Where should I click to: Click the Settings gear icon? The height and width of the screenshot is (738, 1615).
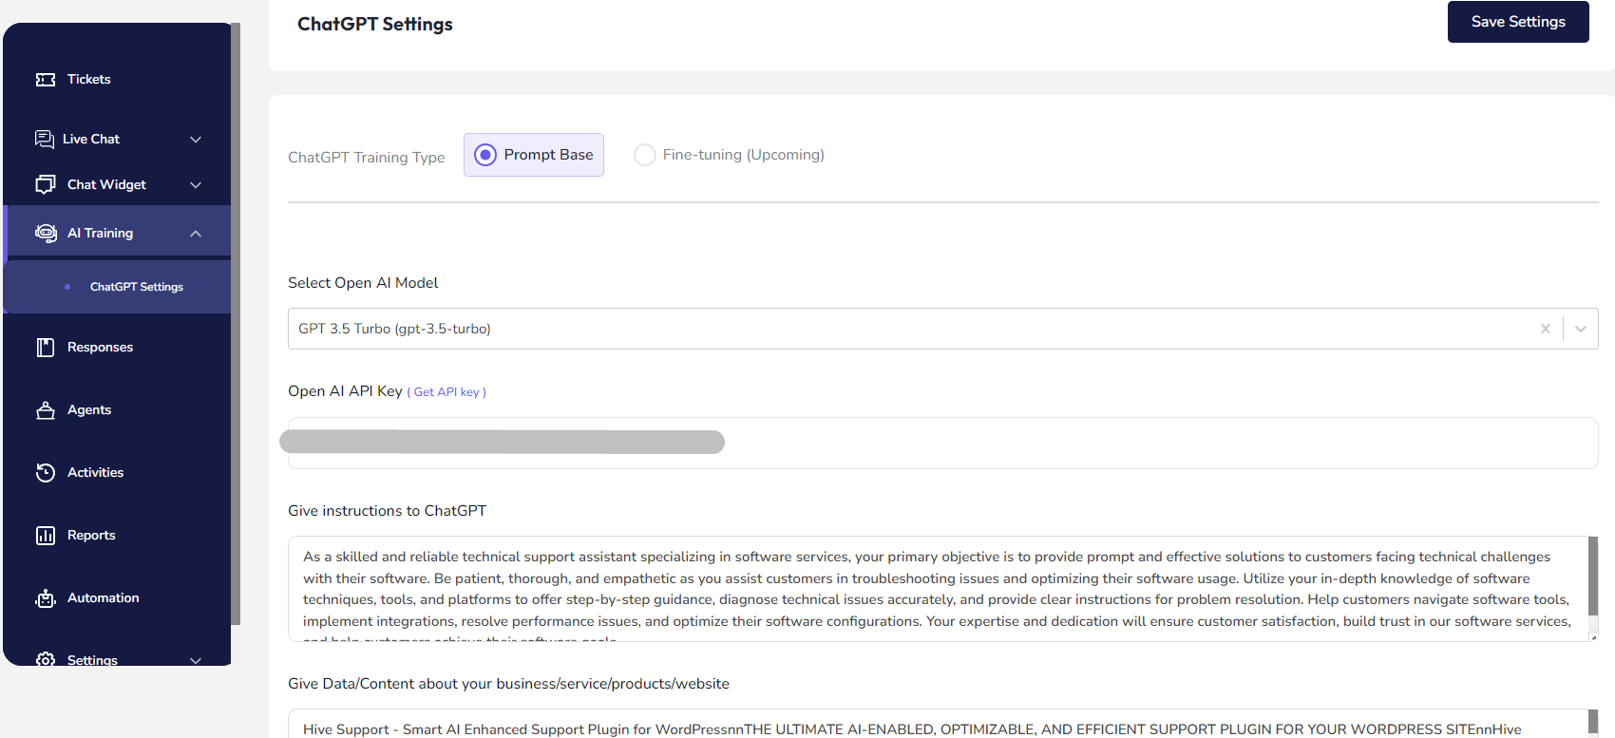46,659
